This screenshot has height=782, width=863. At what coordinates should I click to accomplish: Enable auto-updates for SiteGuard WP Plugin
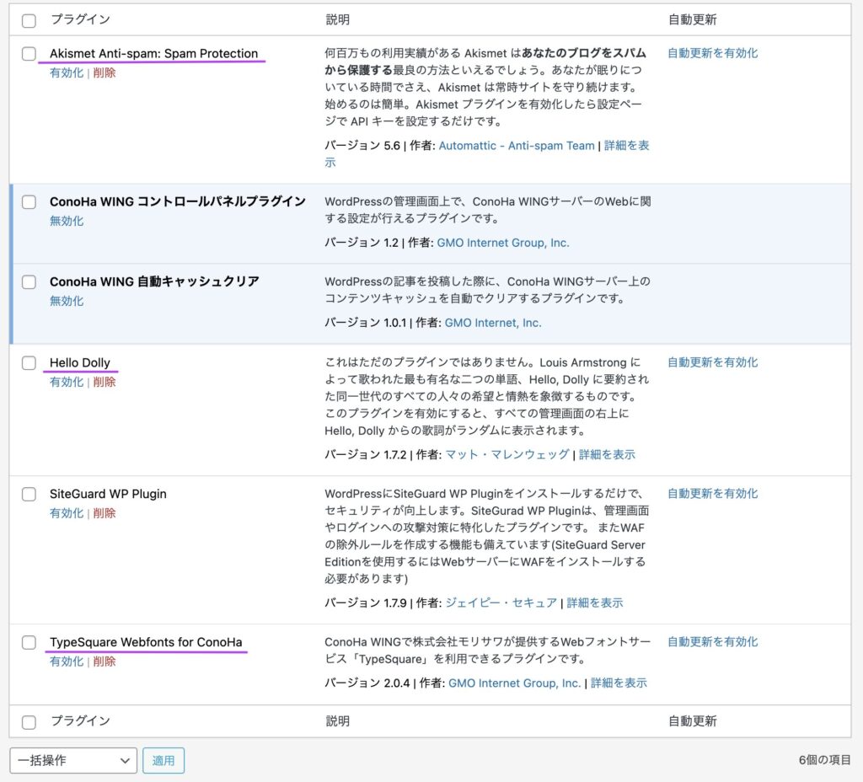(712, 494)
